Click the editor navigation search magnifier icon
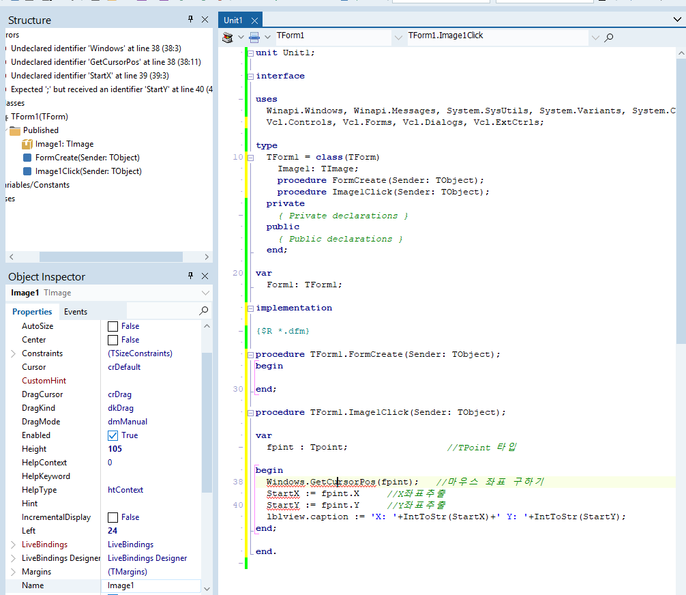The image size is (686, 595). point(609,37)
